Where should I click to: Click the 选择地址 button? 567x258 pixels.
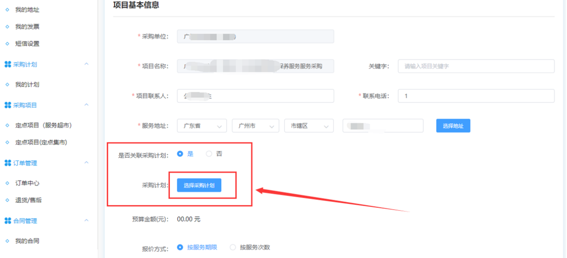(x=453, y=126)
